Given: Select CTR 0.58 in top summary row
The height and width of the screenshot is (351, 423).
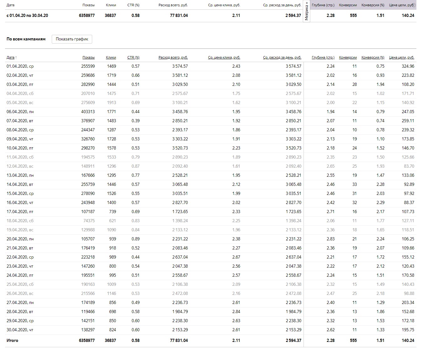Looking at the screenshot, I should [135, 15].
